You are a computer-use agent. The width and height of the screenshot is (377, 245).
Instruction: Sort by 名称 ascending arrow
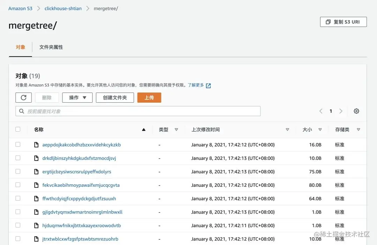click(144, 129)
